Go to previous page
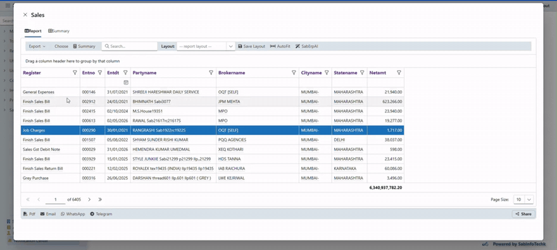Image resolution: width=557 pixels, height=250 pixels. (x=39, y=199)
